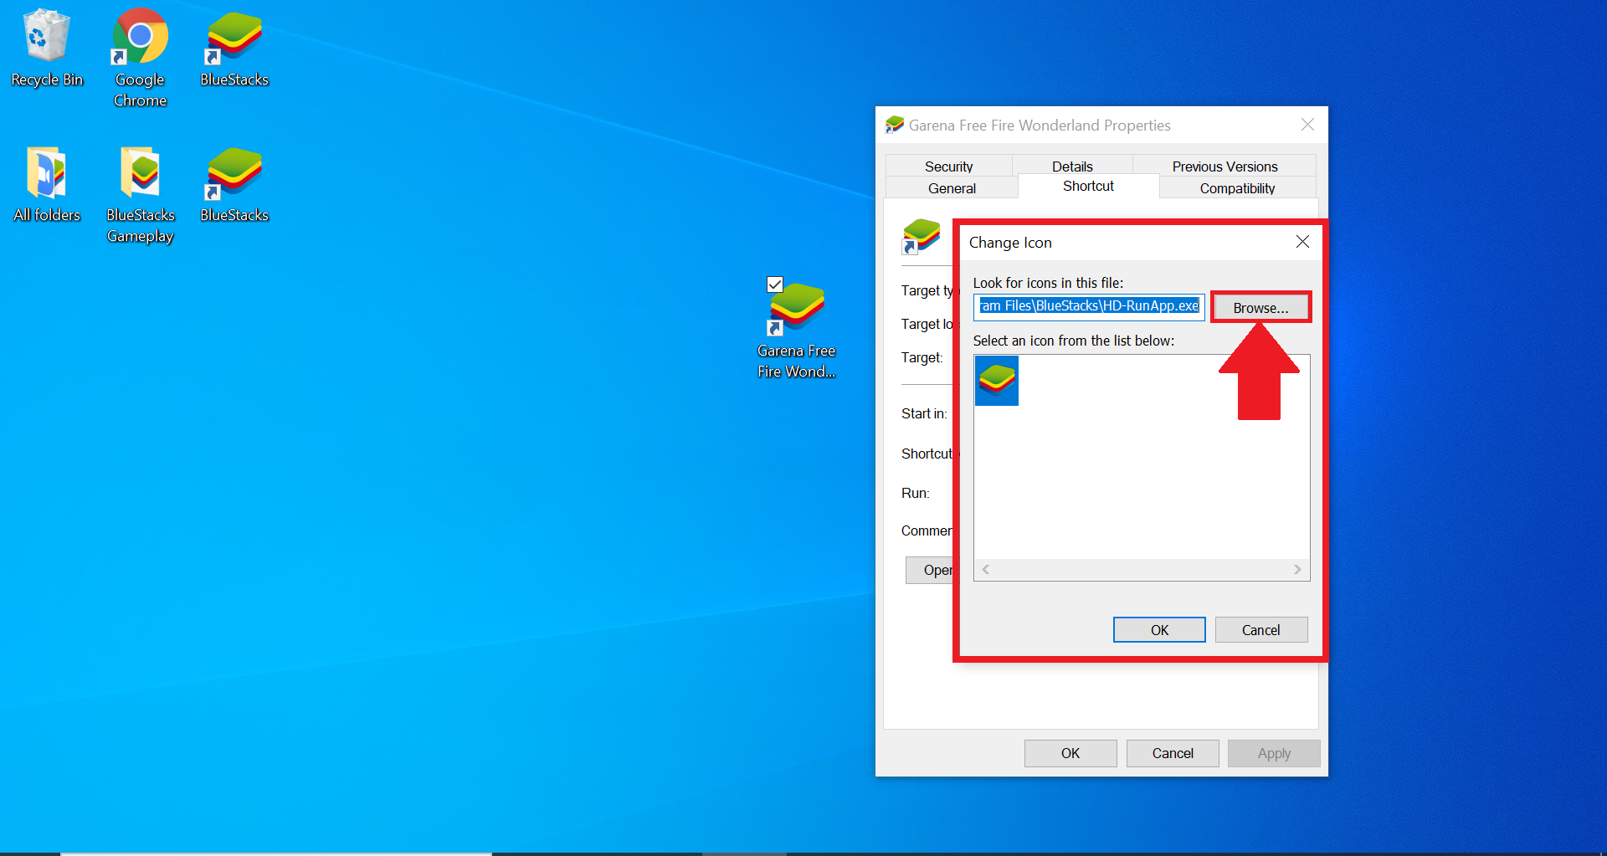Click the Browse... button
This screenshot has height=856, width=1607.
pyautogui.click(x=1260, y=308)
